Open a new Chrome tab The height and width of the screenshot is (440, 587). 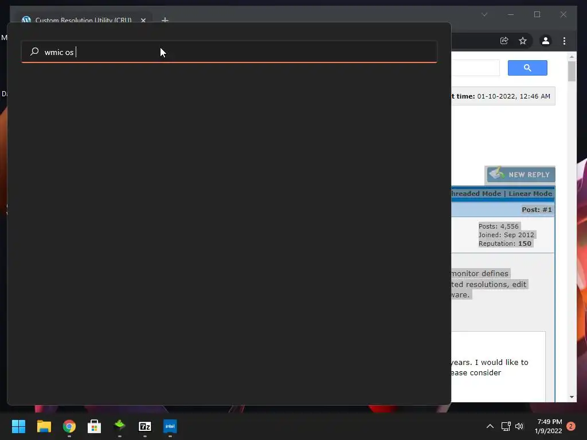pyautogui.click(x=165, y=20)
